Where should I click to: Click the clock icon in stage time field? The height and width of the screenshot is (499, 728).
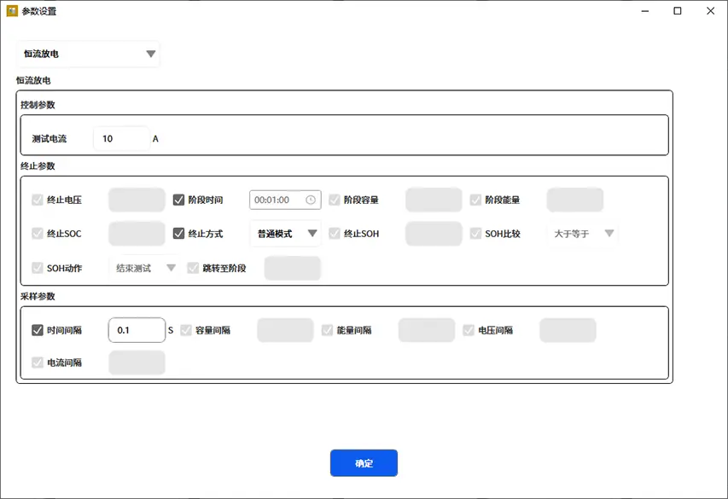[311, 200]
